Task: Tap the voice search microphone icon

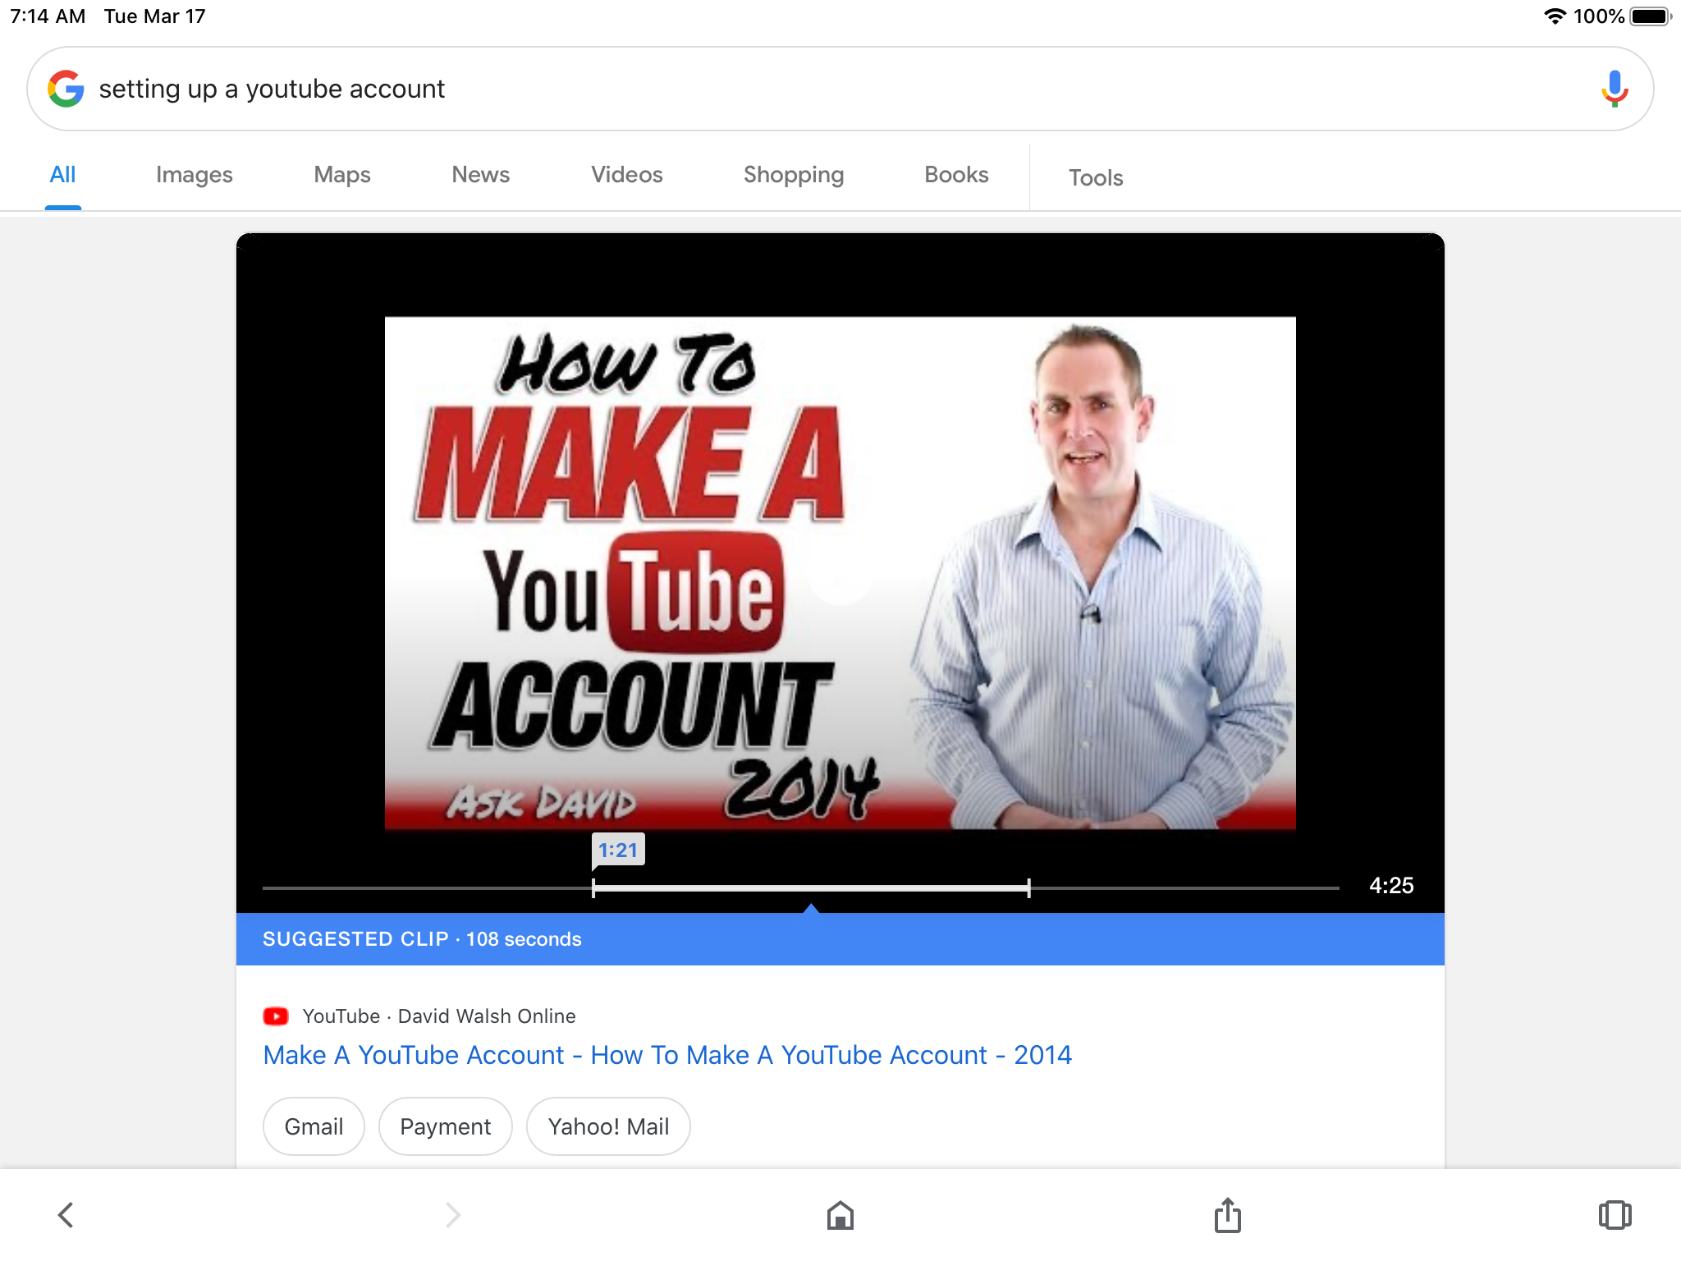Action: 1614,89
